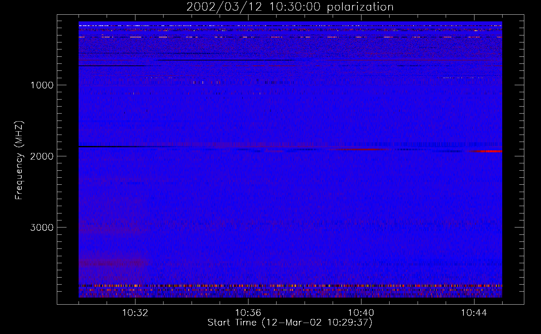The width and height of the screenshot is (541, 334).
Task: Click the 10:40 time tick label
Action: click(361, 313)
